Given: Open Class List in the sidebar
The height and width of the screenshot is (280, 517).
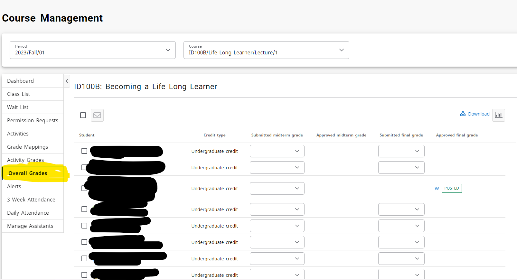Looking at the screenshot, I should point(33,94).
